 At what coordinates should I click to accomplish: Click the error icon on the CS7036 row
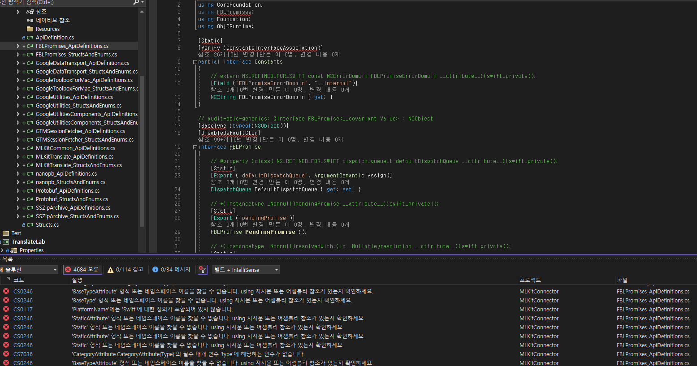(x=6, y=354)
